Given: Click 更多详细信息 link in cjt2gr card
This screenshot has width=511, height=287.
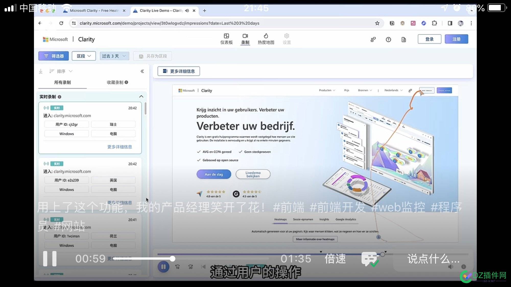Looking at the screenshot, I should point(120,147).
